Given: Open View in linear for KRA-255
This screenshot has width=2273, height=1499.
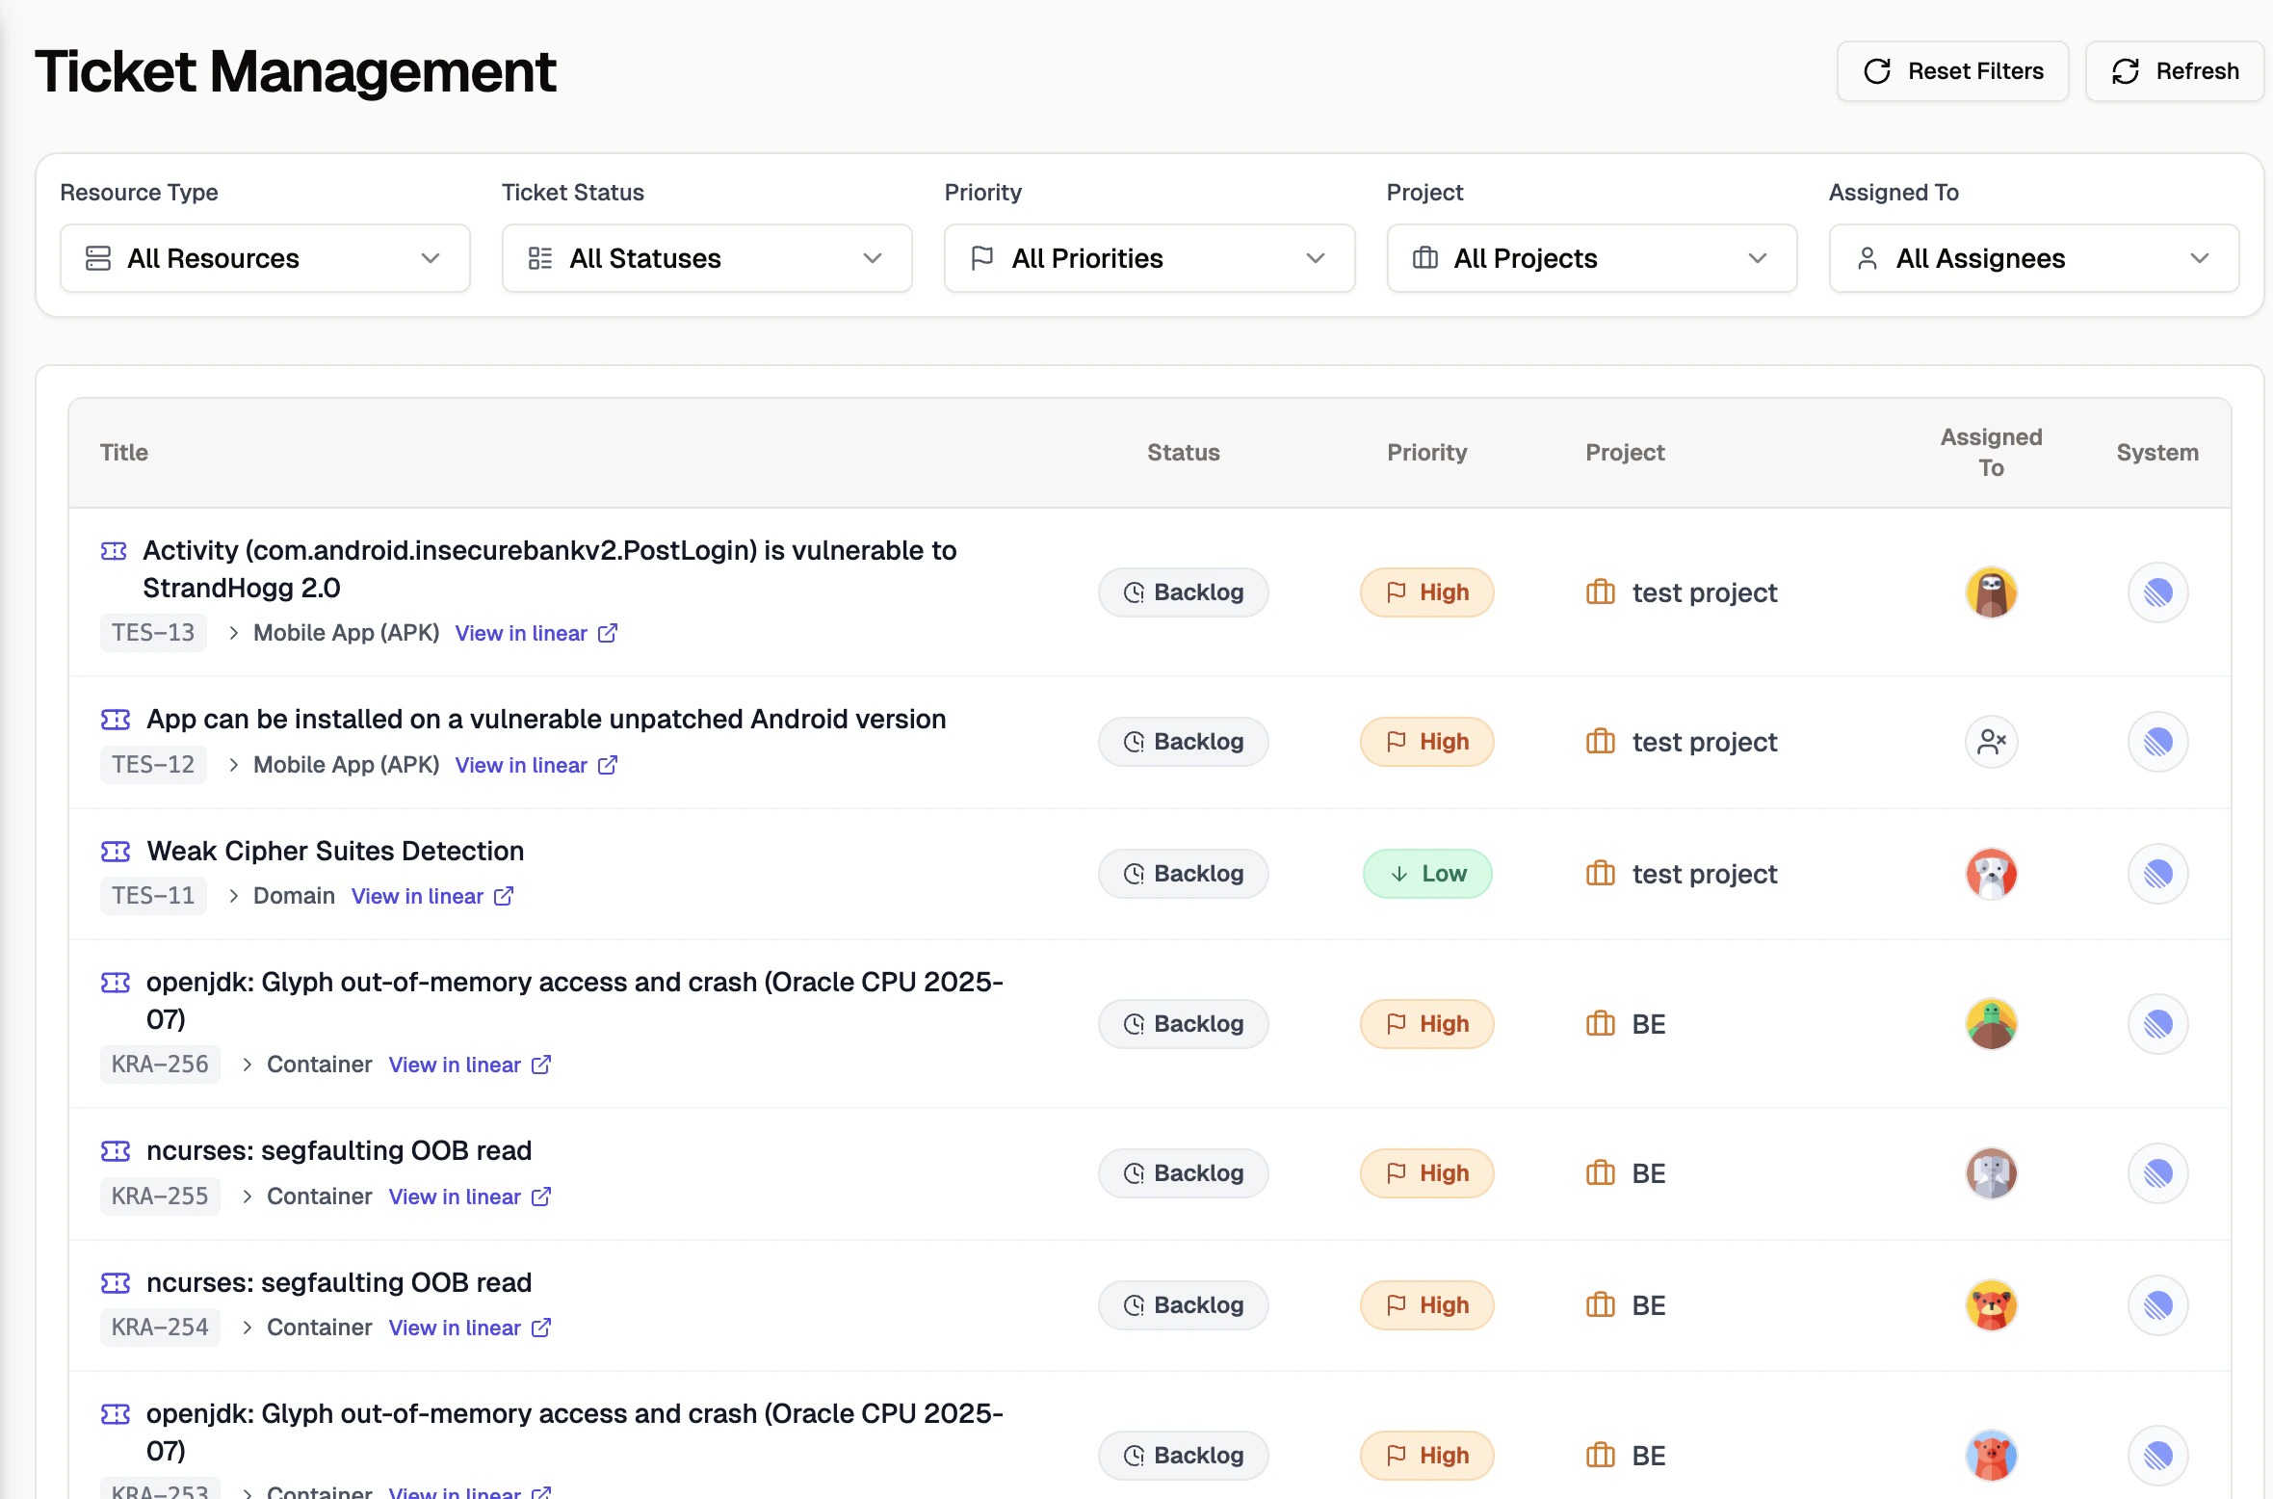Looking at the screenshot, I should [456, 1197].
